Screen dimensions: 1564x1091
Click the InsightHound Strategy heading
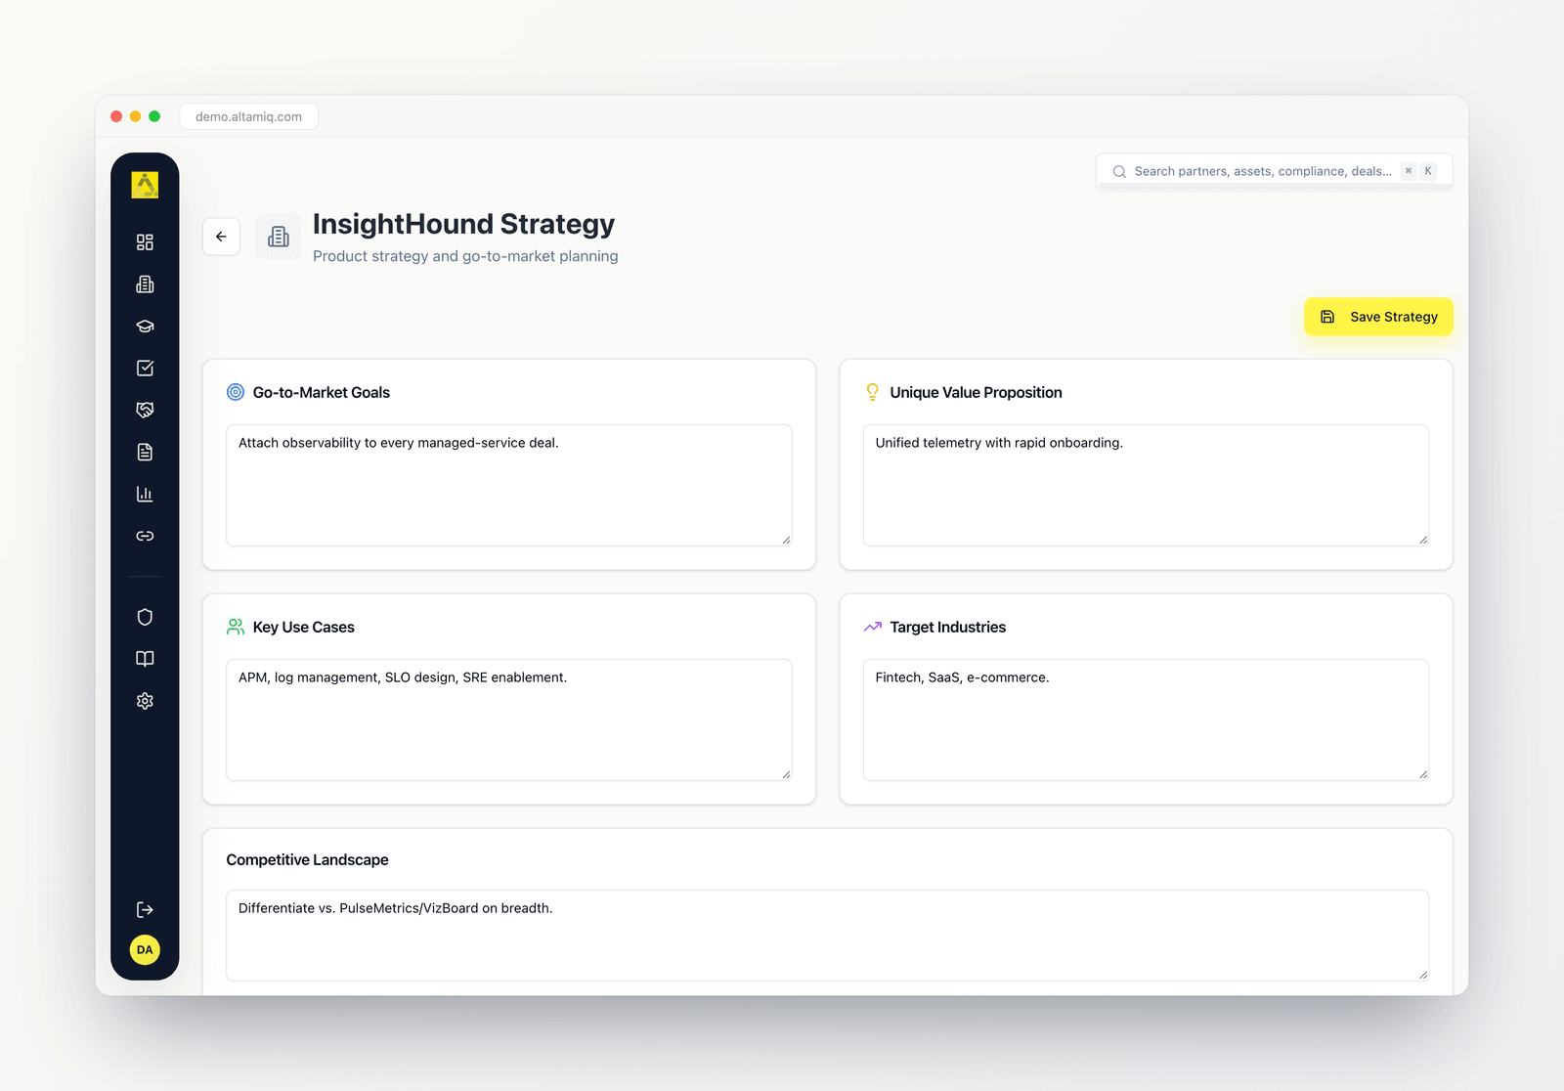coord(463,224)
